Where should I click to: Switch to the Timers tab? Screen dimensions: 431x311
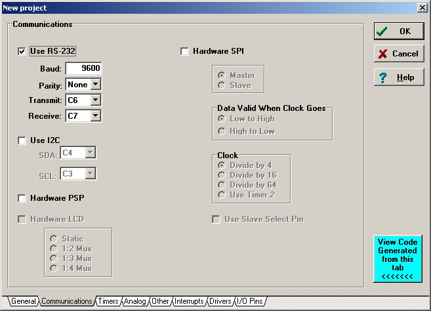click(108, 301)
